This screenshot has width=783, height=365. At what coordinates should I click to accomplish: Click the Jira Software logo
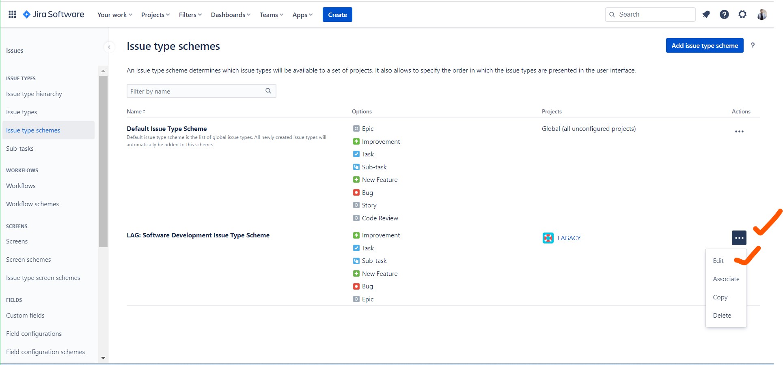54,15
